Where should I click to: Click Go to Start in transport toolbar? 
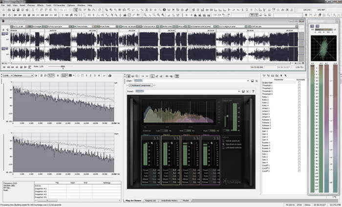click(x=33, y=15)
